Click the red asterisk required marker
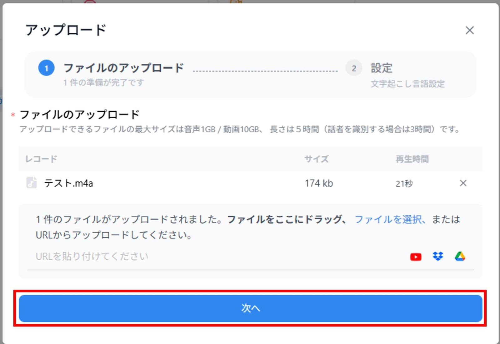This screenshot has height=344, width=500. point(12,114)
